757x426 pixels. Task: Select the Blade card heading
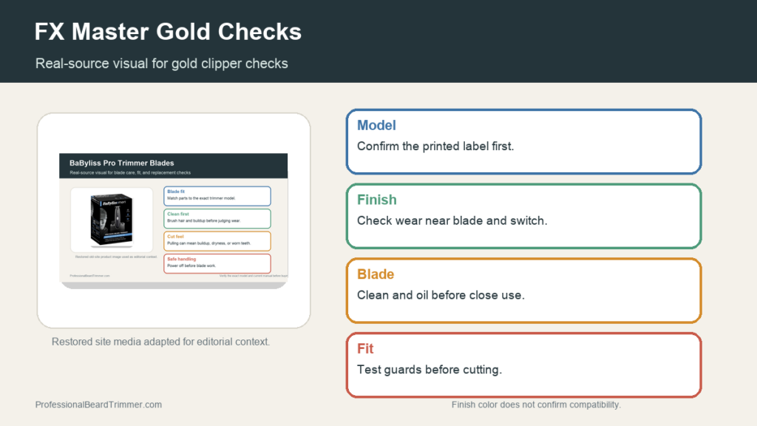pos(375,274)
